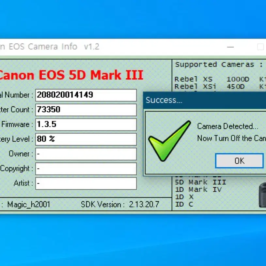Viewport: 266px width, 266px height.
Task: Click '1D Mark IV' in supported list
Action: click(198, 190)
